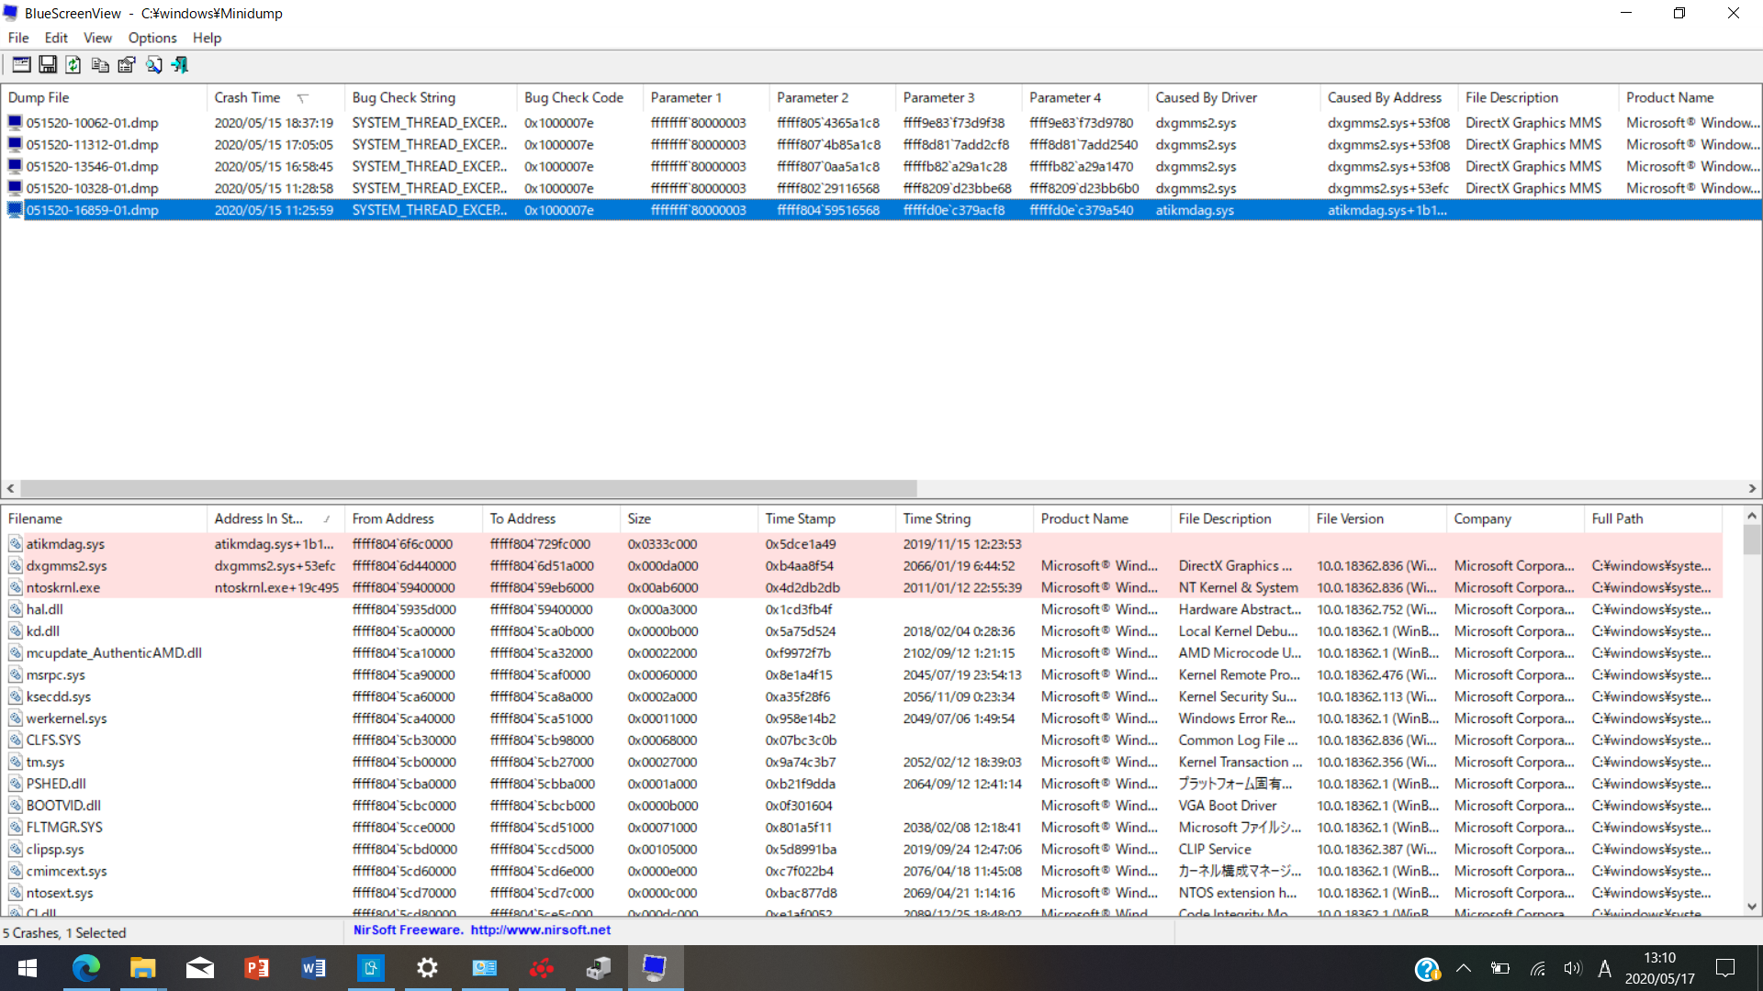Screen dimensions: 1763x991
Task: Select the msrpc.sys driver row
Action: coord(861,675)
